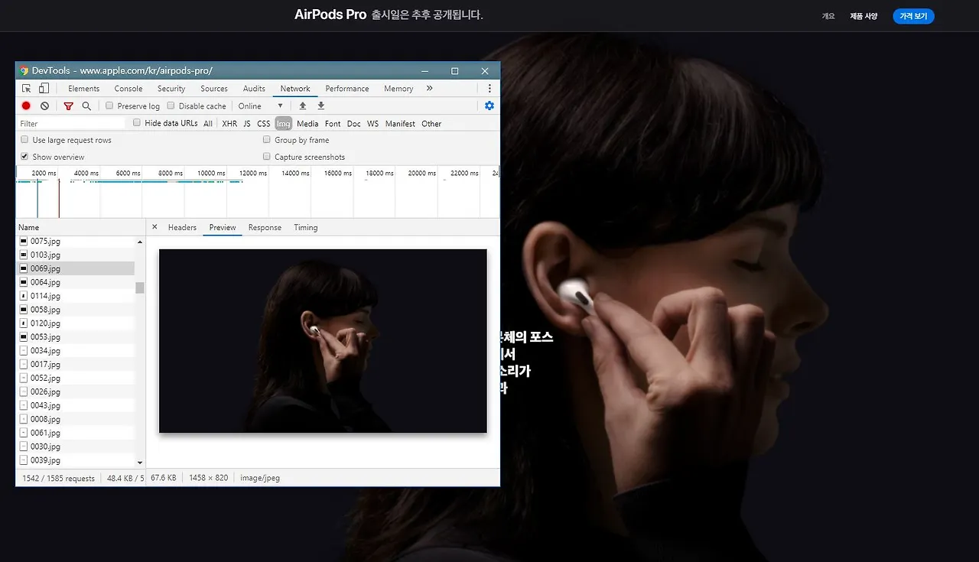Viewport: 979px width, 562px height.
Task: Uncheck the Show overview checkbox
Action: pyautogui.click(x=24, y=157)
